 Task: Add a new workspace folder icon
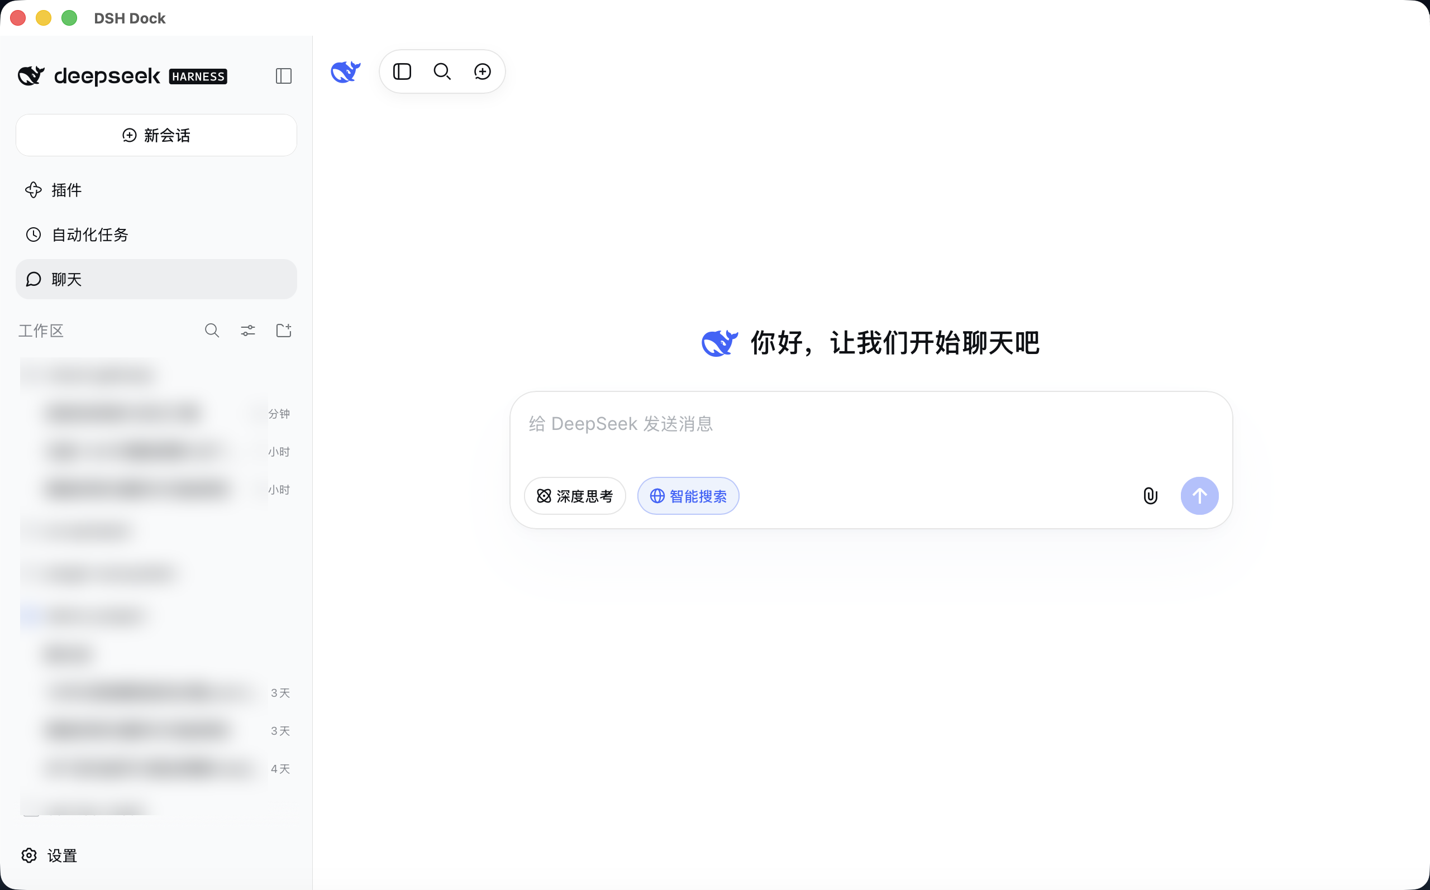click(284, 331)
